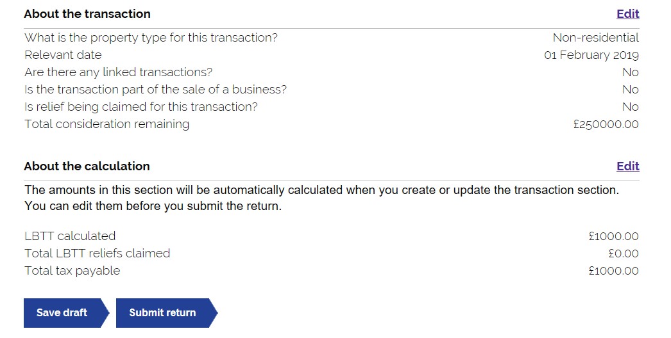Click the sale of a business question

[155, 90]
